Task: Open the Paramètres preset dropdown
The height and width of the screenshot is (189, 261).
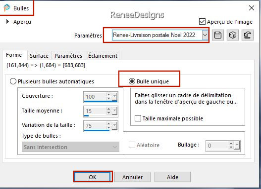Action: pyautogui.click(x=205, y=35)
